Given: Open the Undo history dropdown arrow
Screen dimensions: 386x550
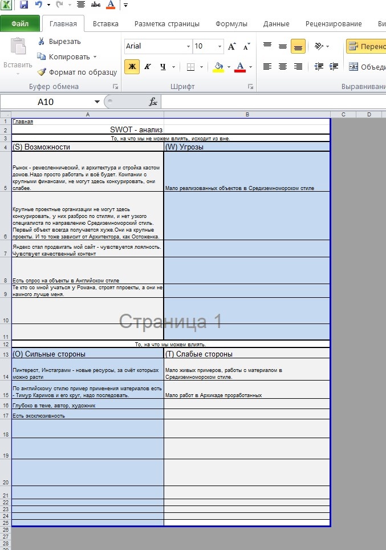Looking at the screenshot, I should (48, 5).
